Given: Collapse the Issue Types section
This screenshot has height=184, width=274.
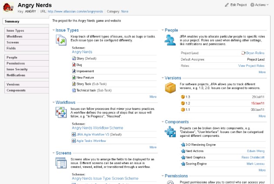Looking at the screenshot, I should pos(53,30).
